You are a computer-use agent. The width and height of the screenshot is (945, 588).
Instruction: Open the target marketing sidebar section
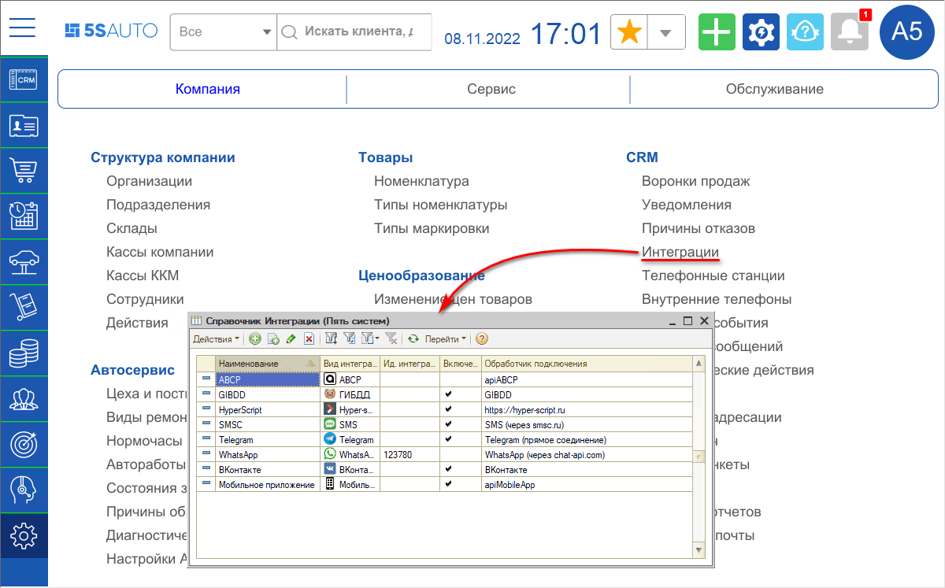point(24,446)
